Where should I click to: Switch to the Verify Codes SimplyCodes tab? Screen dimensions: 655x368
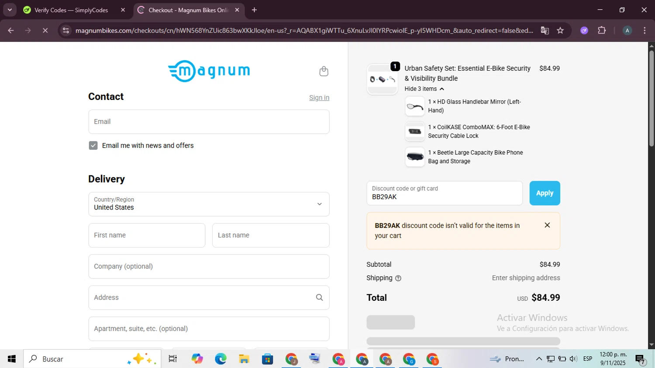point(71,10)
